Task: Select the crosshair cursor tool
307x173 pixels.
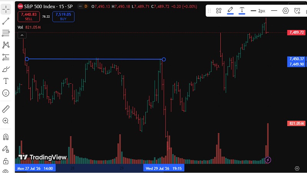Action: pos(6,9)
